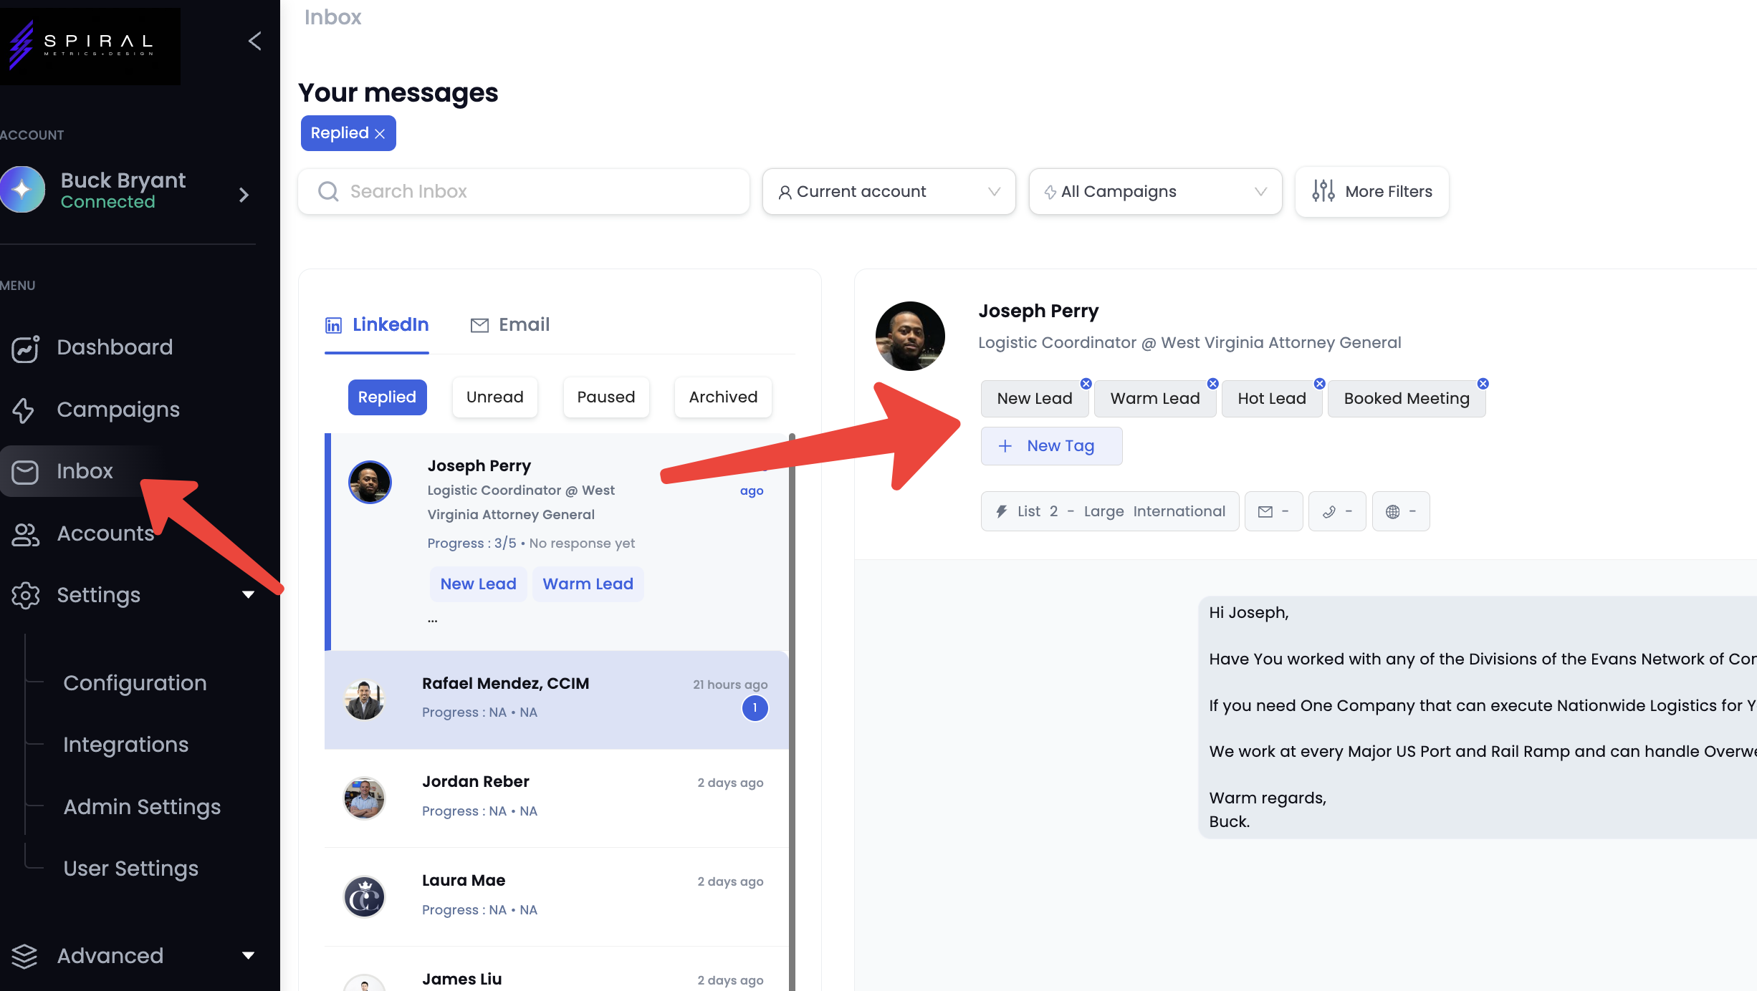The image size is (1757, 991).
Task: Click the Dashboard icon in the menu
Action: [x=25, y=348]
